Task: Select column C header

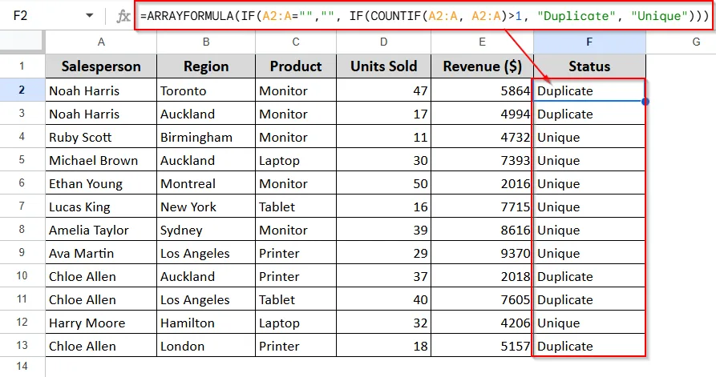Action: tap(296, 42)
